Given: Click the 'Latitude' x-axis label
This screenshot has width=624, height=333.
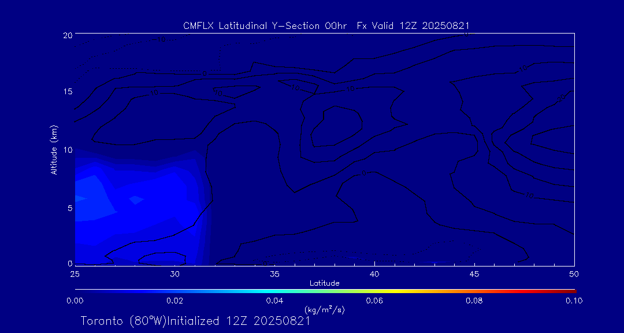Looking at the screenshot, I should [x=324, y=284].
